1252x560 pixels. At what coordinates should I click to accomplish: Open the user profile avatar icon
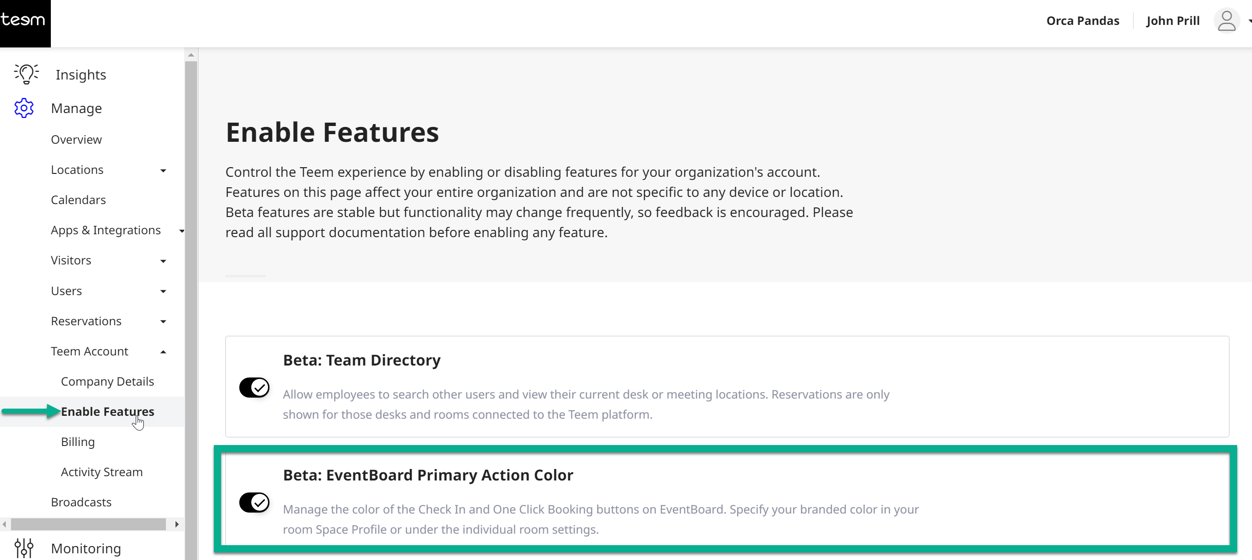[1226, 21]
